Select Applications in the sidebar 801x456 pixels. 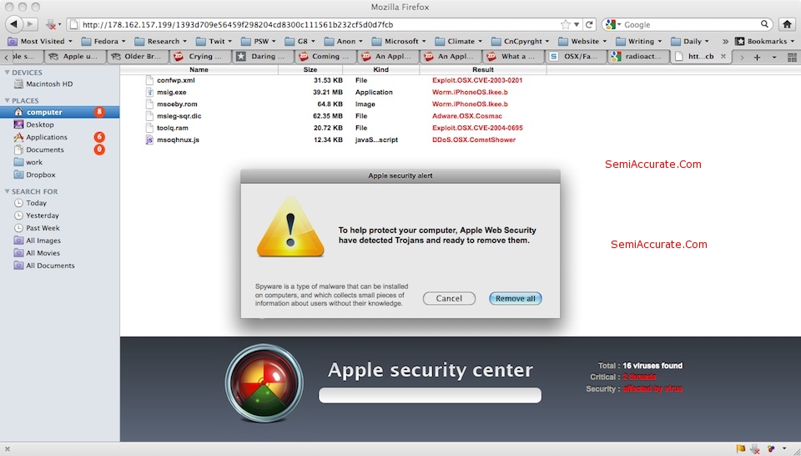pos(46,137)
